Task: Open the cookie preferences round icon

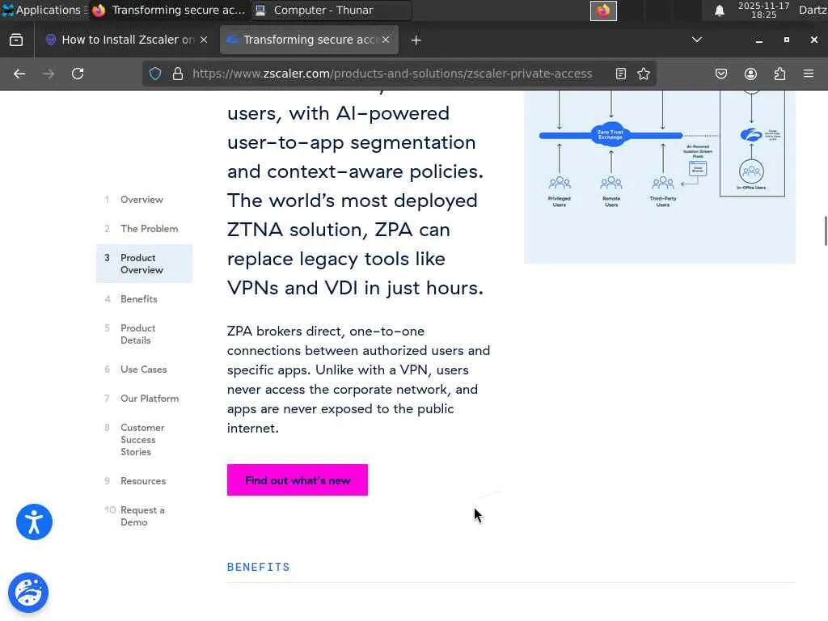Action: (x=28, y=593)
